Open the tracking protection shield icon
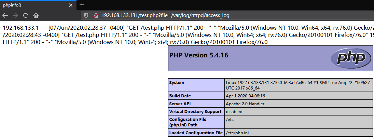Viewport: 374px width, 137px height. coord(86,15)
